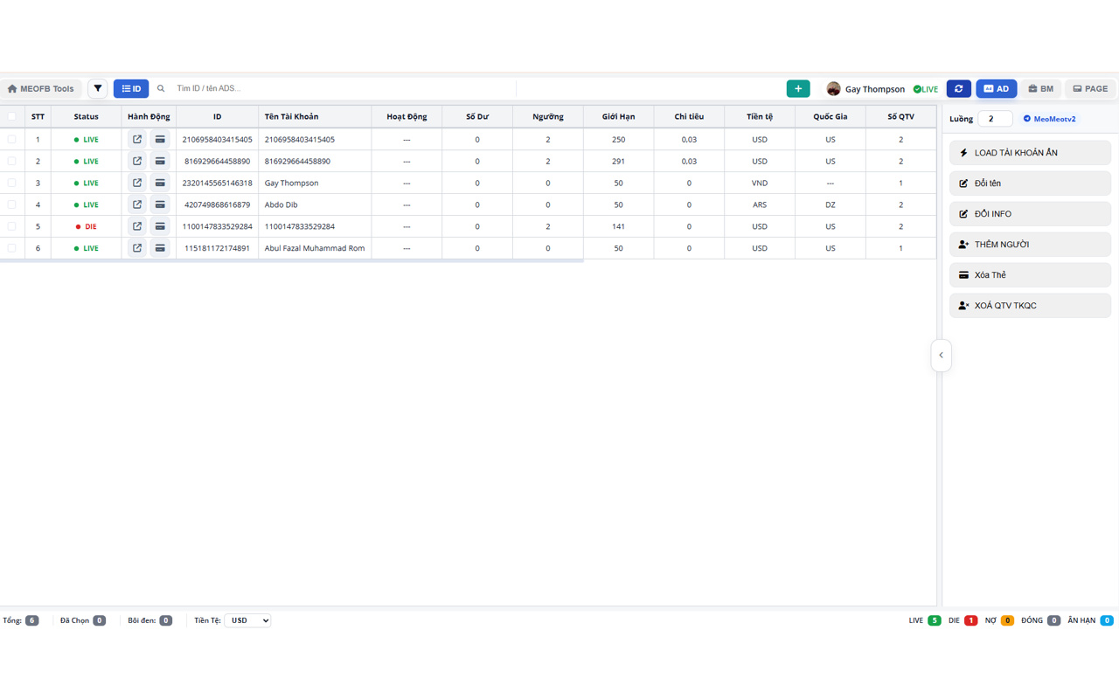Open the filter funnel icon

tap(97, 88)
